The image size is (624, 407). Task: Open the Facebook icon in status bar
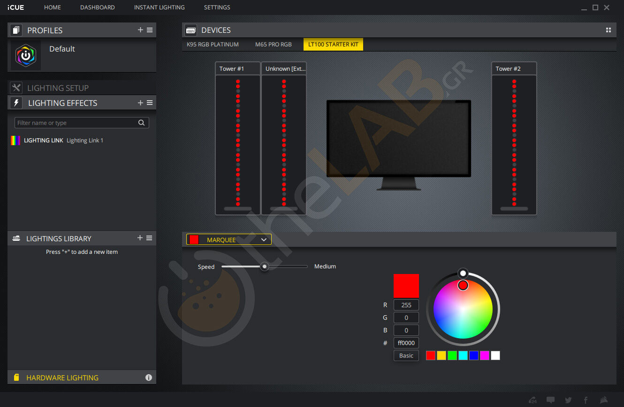586,400
